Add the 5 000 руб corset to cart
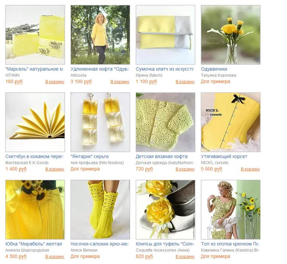The height and width of the screenshot is (264, 287). tap(250, 169)
